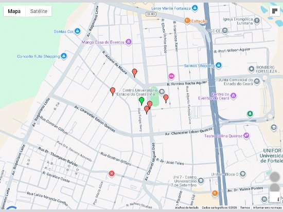Click the Dantas Car shop icon
This screenshot has width=283, height=212.
coord(77,31)
